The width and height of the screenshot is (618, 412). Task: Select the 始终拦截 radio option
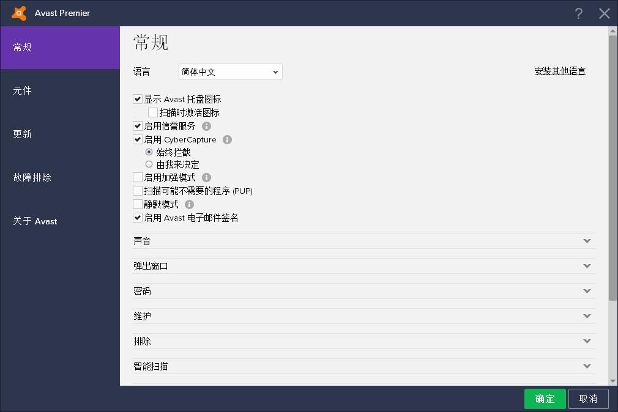click(x=149, y=152)
